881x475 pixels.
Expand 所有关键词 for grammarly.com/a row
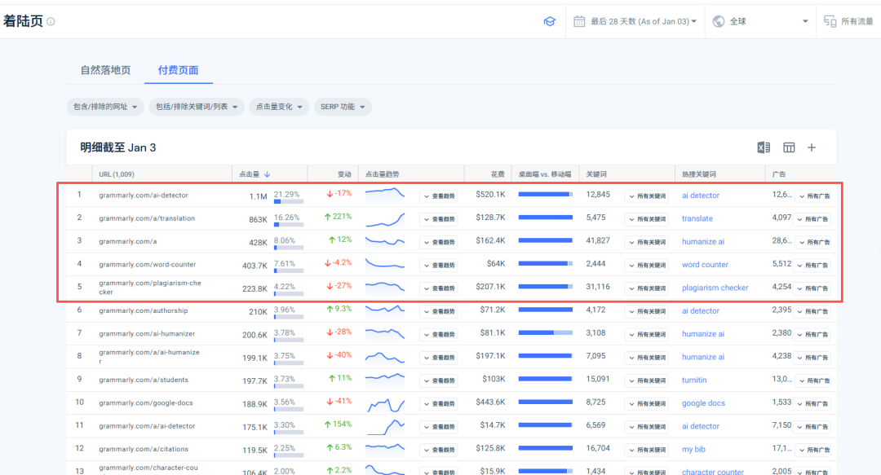click(646, 242)
